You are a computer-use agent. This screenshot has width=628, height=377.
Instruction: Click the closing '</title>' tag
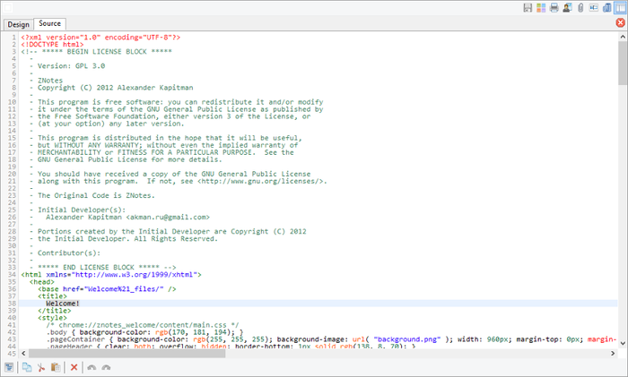(55, 311)
